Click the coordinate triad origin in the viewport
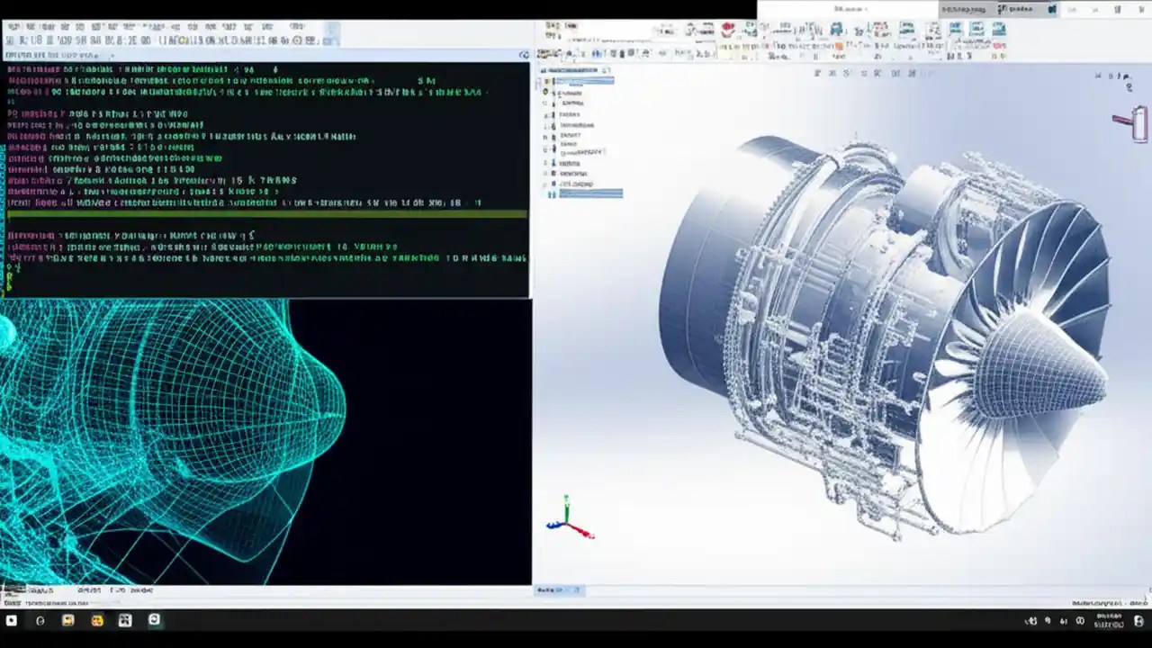This screenshot has width=1152, height=648. pos(567,522)
